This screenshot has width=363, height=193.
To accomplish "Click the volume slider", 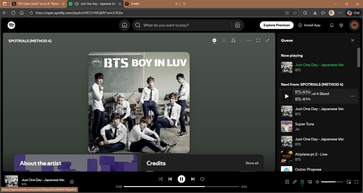I will point(332,182).
